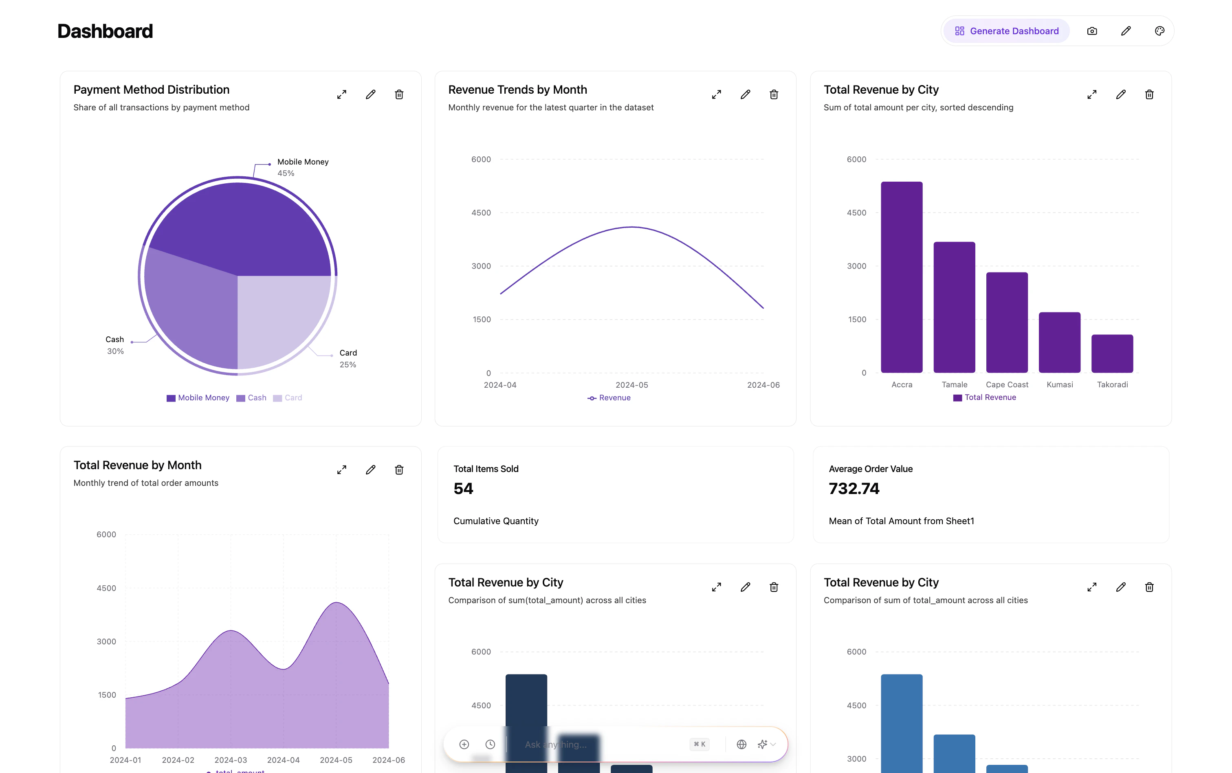Click the plus icon in the Ask anything bar
The height and width of the screenshot is (773, 1232).
click(464, 744)
